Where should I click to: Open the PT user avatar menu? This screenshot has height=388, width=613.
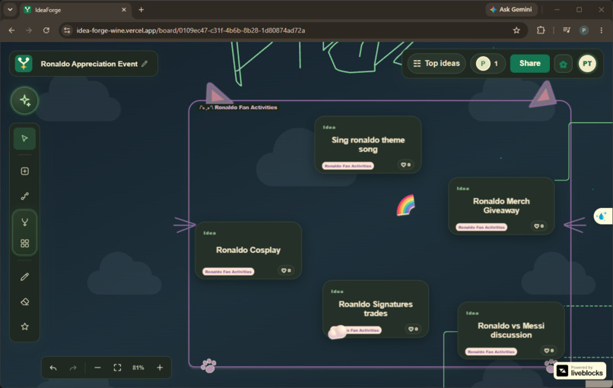[x=587, y=64]
